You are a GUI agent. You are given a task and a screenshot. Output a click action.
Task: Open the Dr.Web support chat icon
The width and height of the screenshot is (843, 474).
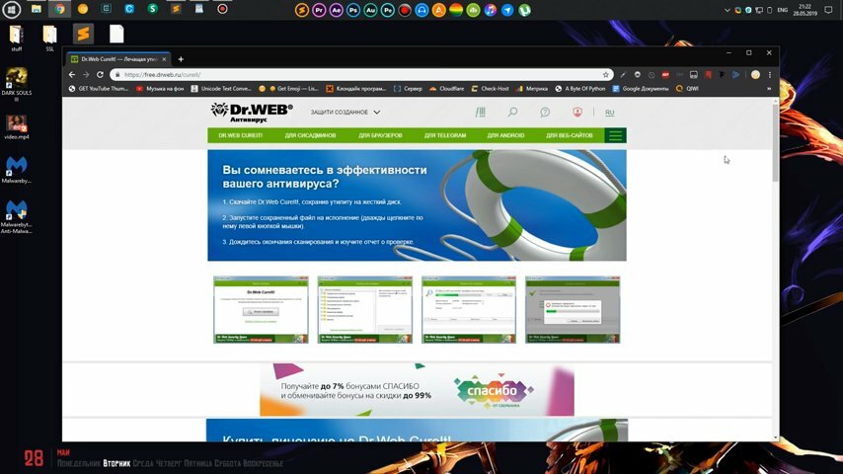[545, 112]
